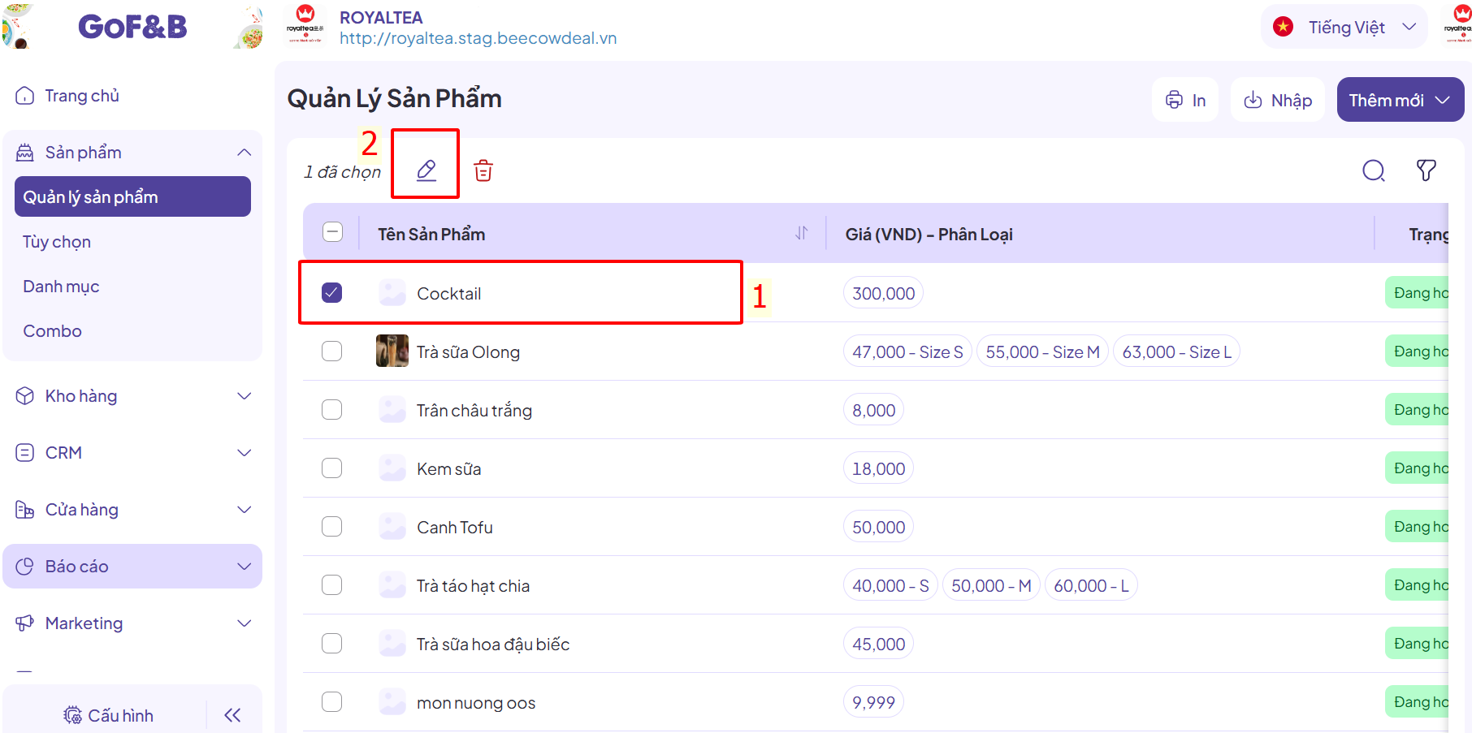Click the Cấu hình gear icon
The width and height of the screenshot is (1472, 733).
tap(73, 715)
